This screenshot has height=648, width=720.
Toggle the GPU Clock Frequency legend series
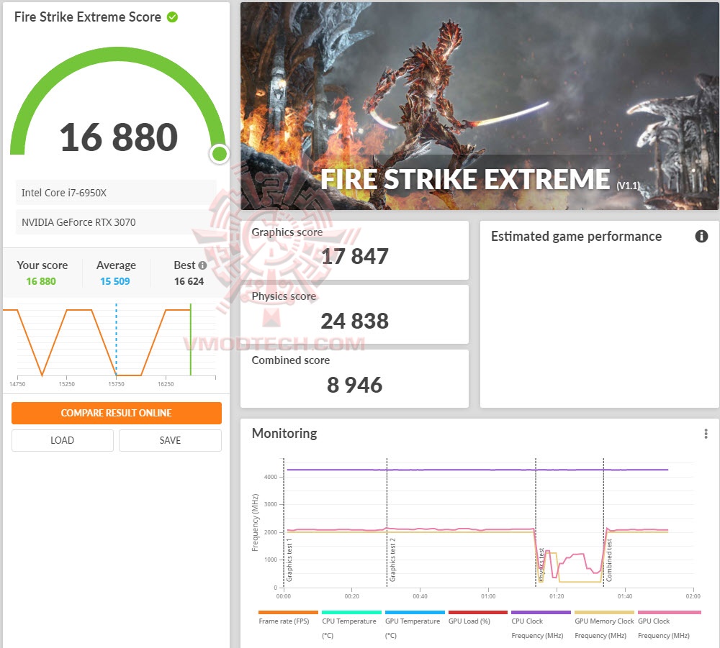pyautogui.click(x=669, y=625)
